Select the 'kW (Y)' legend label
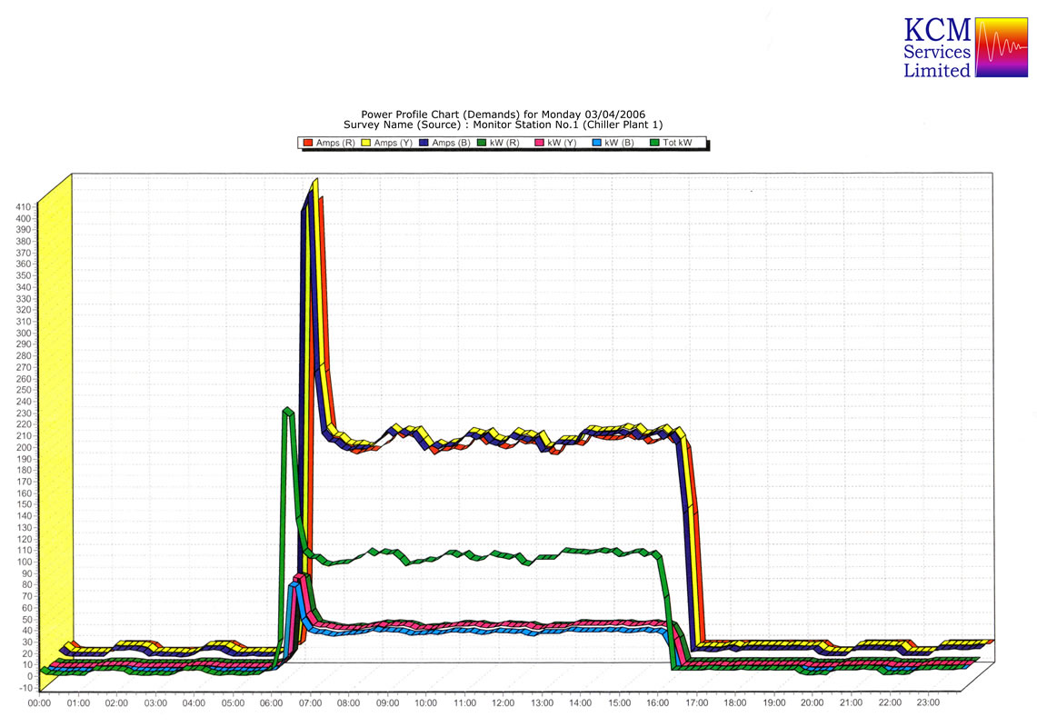 pos(563,143)
